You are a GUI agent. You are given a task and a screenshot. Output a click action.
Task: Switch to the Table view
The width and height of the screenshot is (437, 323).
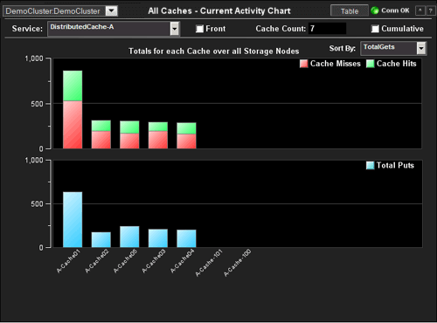(x=350, y=11)
